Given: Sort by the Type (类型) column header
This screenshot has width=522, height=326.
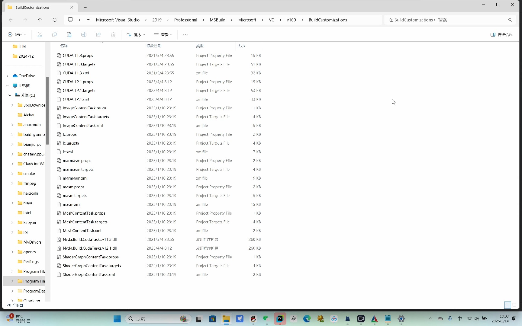Looking at the screenshot, I should 200,46.
